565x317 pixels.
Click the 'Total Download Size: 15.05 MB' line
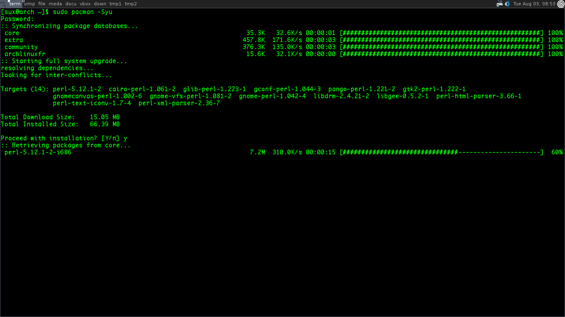[60, 117]
